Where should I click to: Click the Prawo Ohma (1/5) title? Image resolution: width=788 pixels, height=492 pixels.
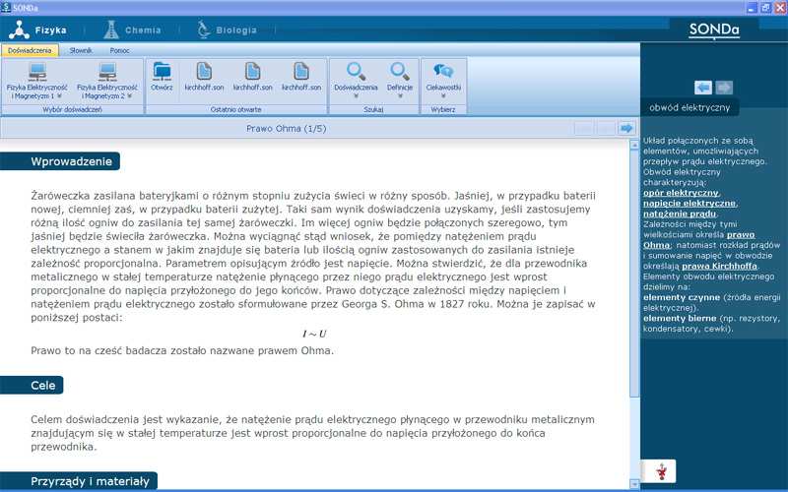[x=287, y=129]
